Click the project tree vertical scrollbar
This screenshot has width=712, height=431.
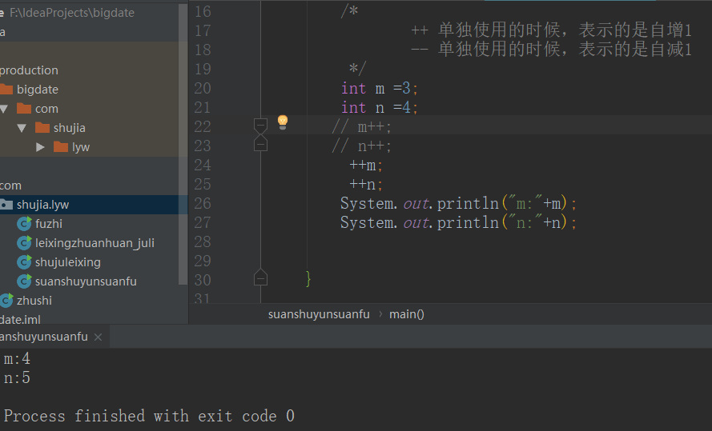click(x=183, y=144)
